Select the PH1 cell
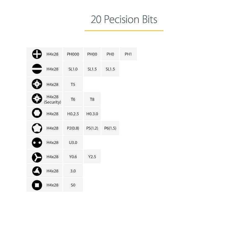Screen dimensions: 248x248 coord(128,54)
